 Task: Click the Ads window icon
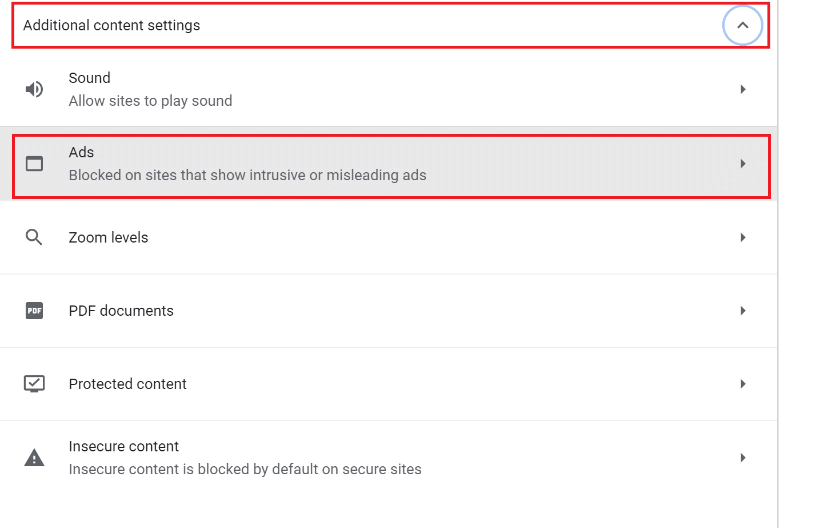click(34, 164)
